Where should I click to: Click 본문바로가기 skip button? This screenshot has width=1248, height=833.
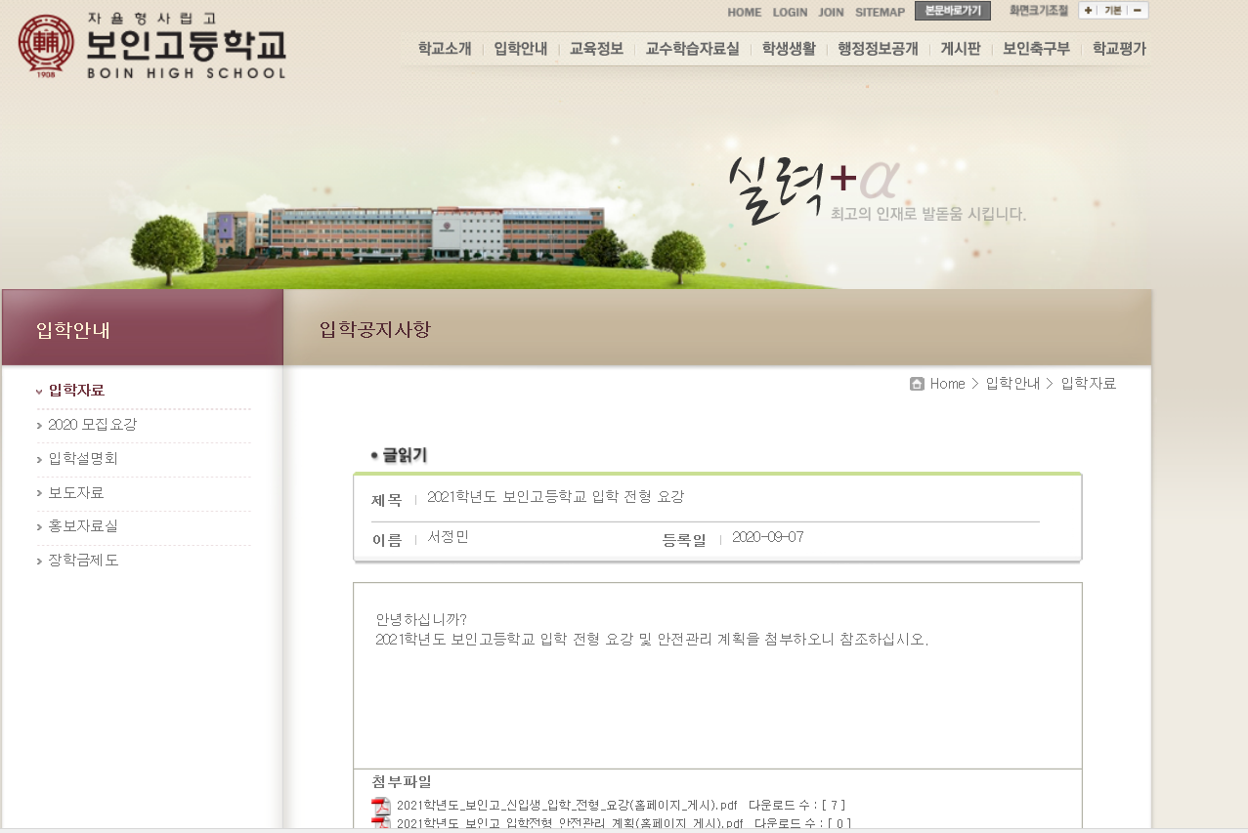[953, 11]
